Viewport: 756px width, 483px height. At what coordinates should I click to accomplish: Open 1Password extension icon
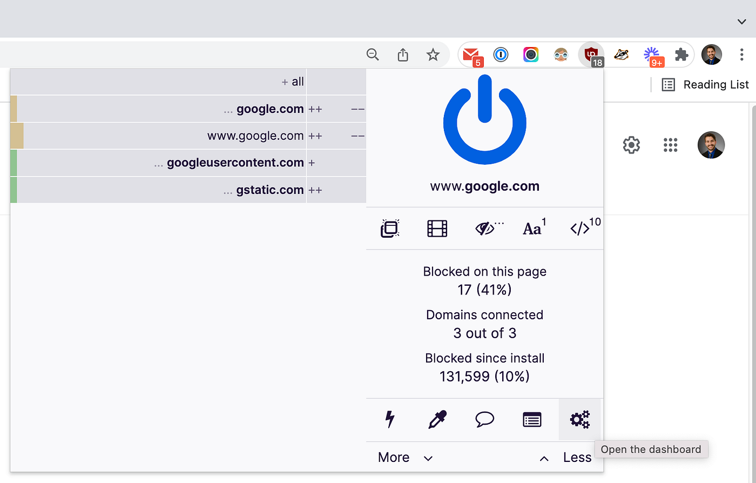point(501,55)
